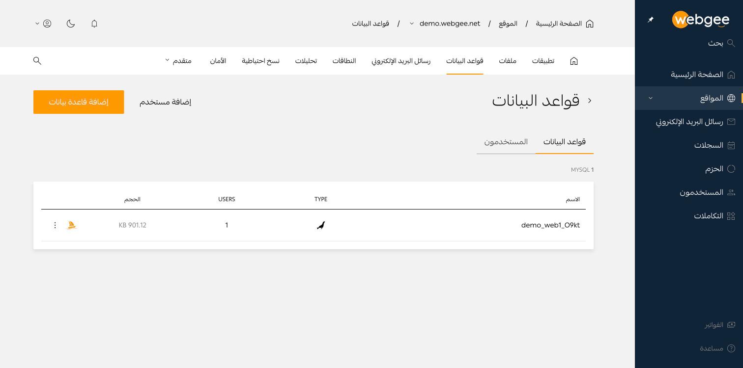The width and height of the screenshot is (743, 368).
Task: Click the search icon in tab bar
Action: (37, 61)
